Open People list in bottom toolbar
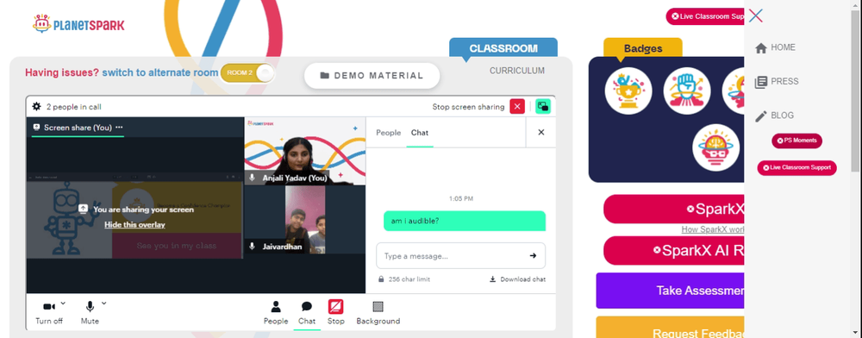The image size is (862, 338). click(276, 313)
